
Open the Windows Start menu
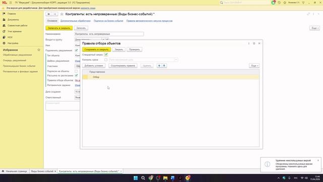[x=136, y=178]
